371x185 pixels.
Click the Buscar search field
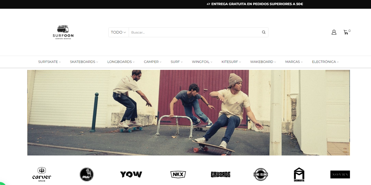tap(194, 33)
